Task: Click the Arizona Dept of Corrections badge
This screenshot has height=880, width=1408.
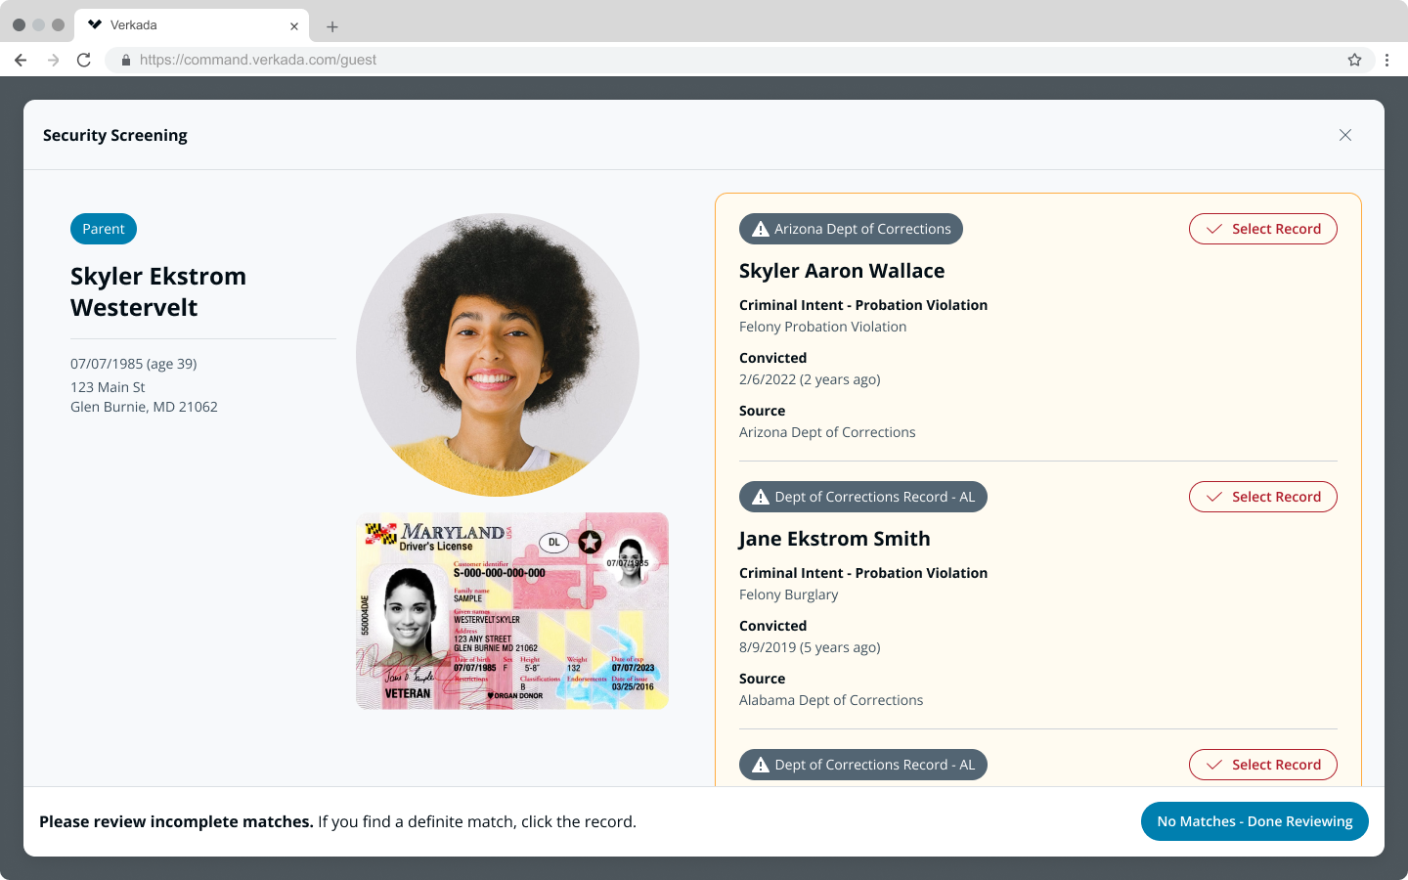Action: [851, 229]
